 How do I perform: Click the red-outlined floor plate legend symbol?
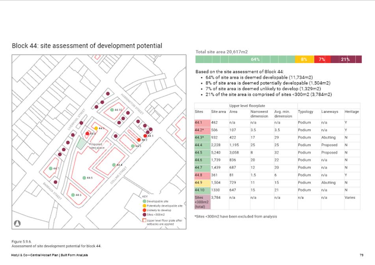coord(144,221)
